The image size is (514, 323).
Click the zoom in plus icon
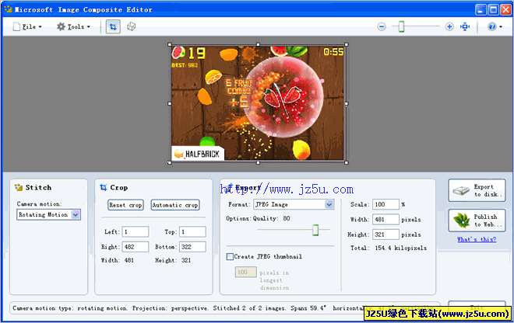click(x=449, y=27)
